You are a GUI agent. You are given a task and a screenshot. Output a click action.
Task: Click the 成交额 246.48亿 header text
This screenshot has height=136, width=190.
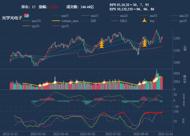[x=80, y=7]
